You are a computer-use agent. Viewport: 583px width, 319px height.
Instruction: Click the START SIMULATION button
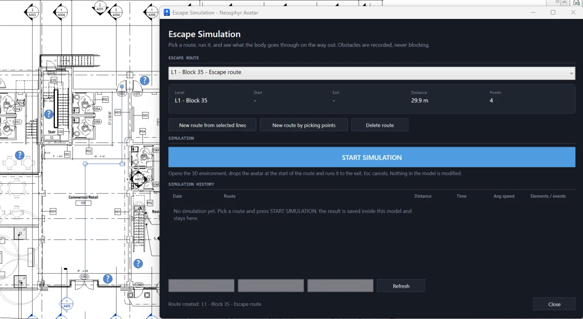(372, 157)
